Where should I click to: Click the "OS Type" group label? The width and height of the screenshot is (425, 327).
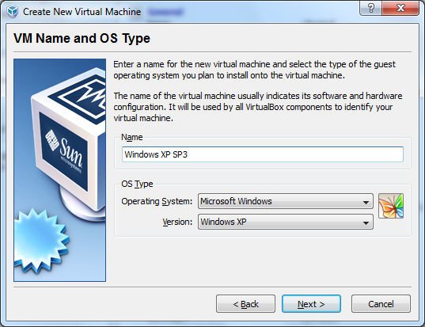[137, 184]
